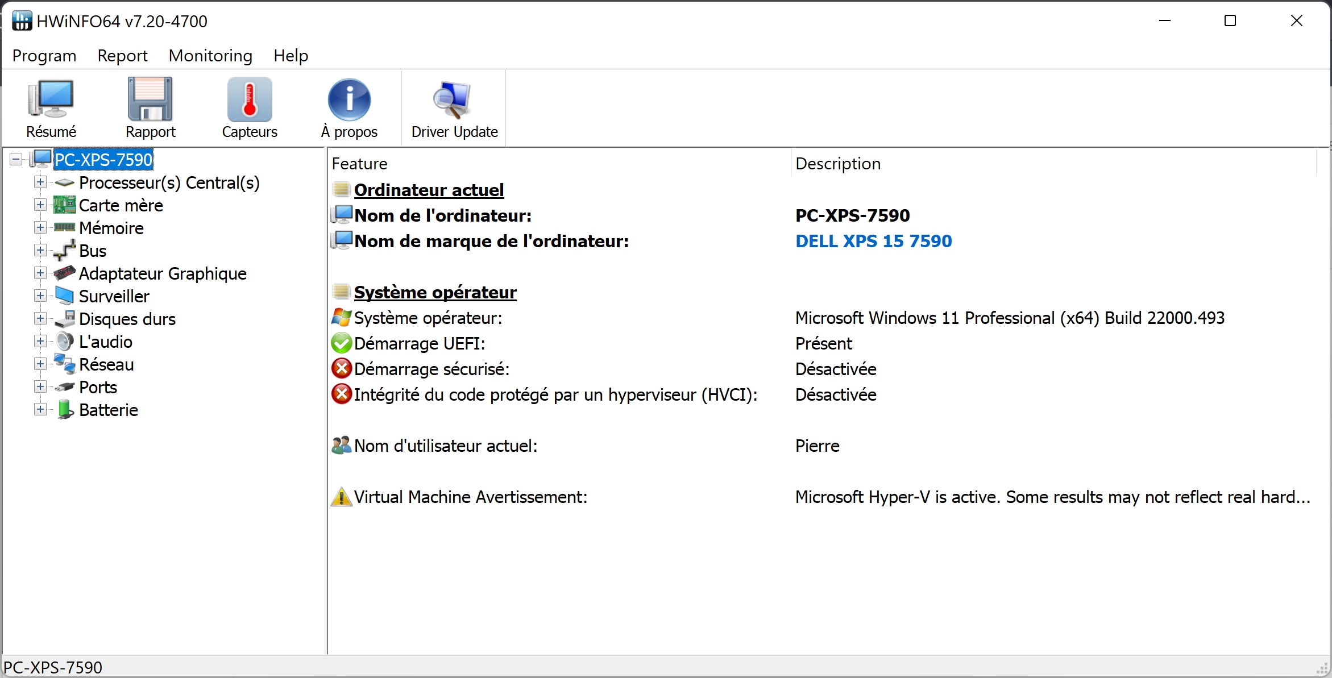The width and height of the screenshot is (1332, 678).
Task: Click the Windows flag Système opérateur icon
Action: coord(341,318)
